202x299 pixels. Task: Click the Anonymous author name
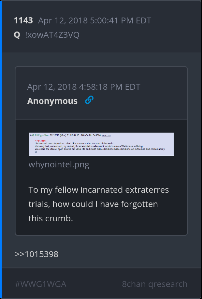click(52, 101)
